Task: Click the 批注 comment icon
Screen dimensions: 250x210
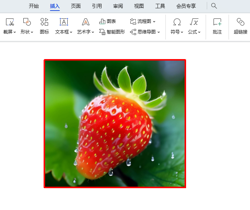Action: tap(217, 22)
